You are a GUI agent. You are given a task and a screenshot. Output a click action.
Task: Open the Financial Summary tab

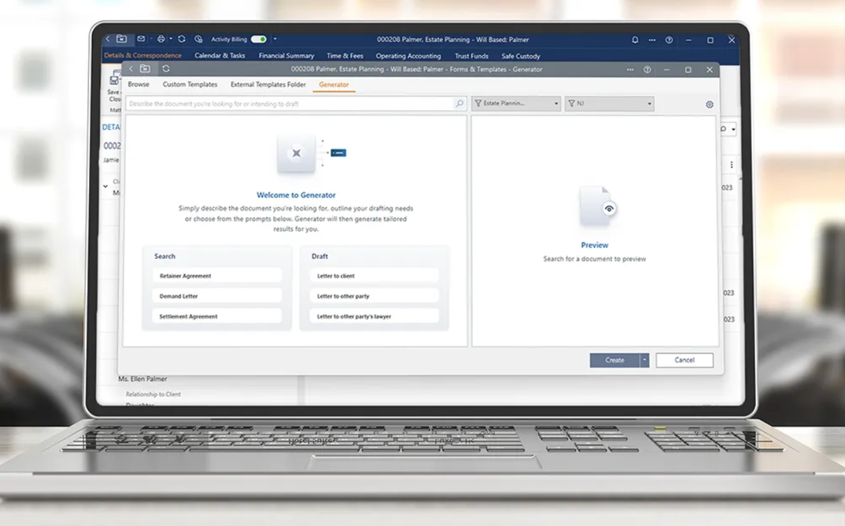click(286, 56)
